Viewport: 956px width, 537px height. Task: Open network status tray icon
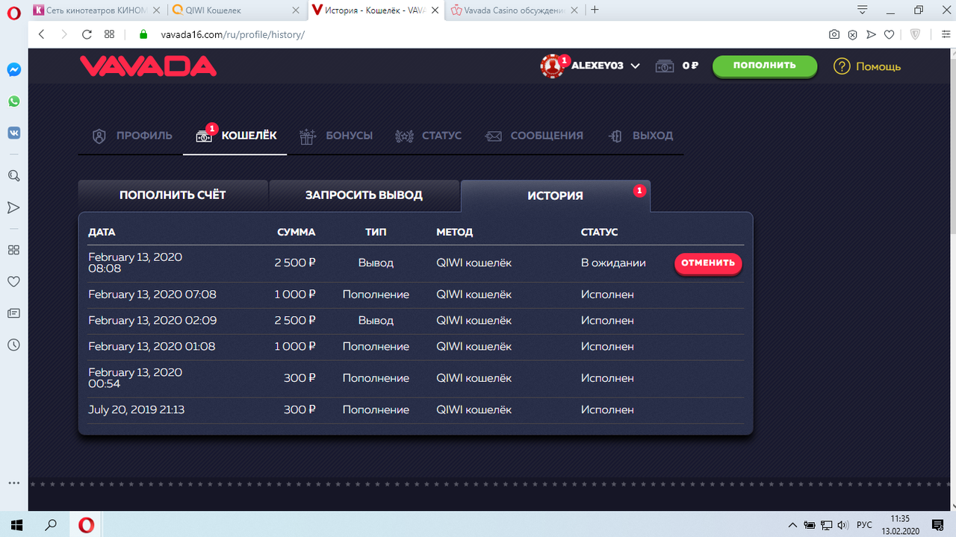click(827, 525)
